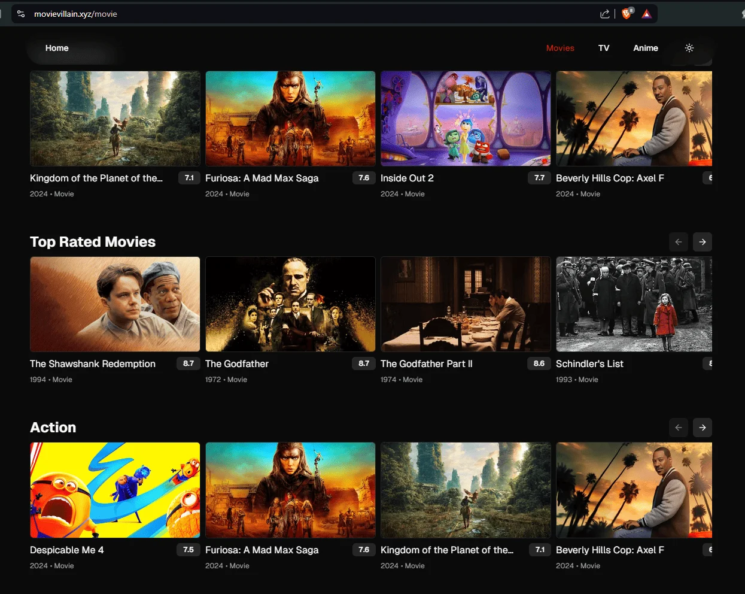Open Schindler's List poster thumbnail

634,304
